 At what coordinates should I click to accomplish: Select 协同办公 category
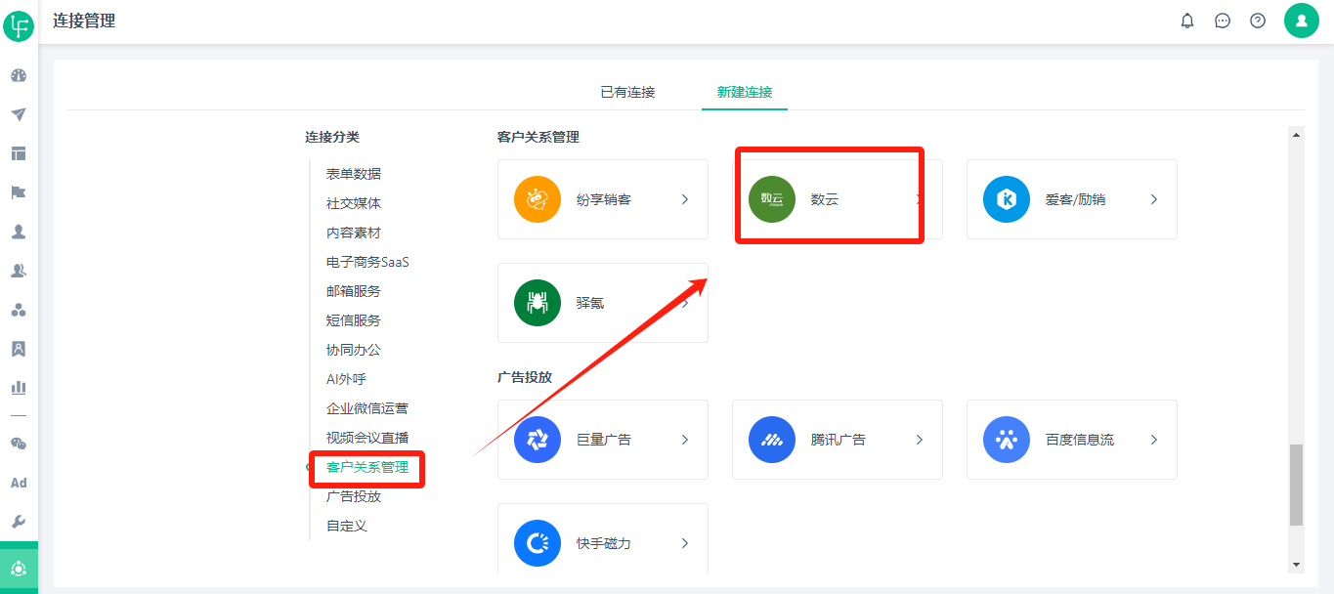click(354, 350)
